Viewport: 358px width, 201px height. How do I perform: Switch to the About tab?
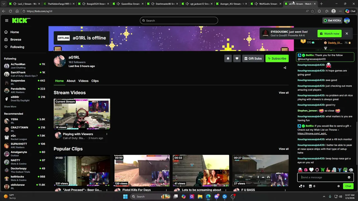(x=71, y=81)
